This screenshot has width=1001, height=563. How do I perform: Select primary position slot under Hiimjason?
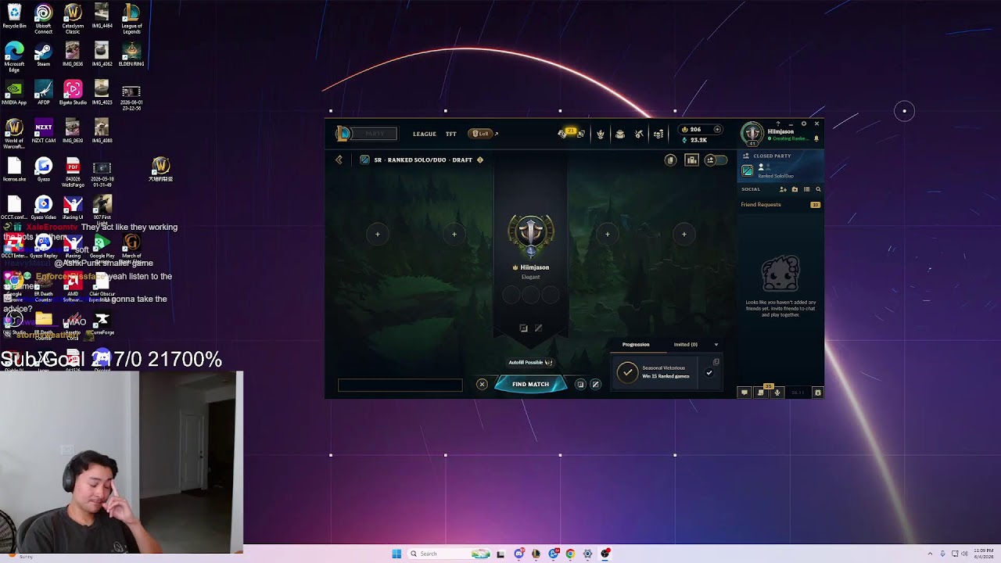523,328
